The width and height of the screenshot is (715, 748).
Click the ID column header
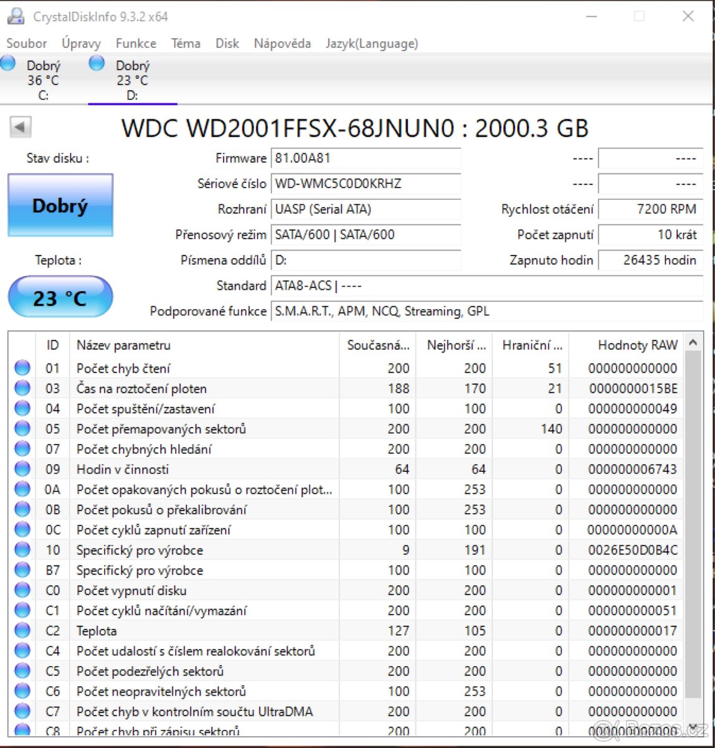(53, 345)
